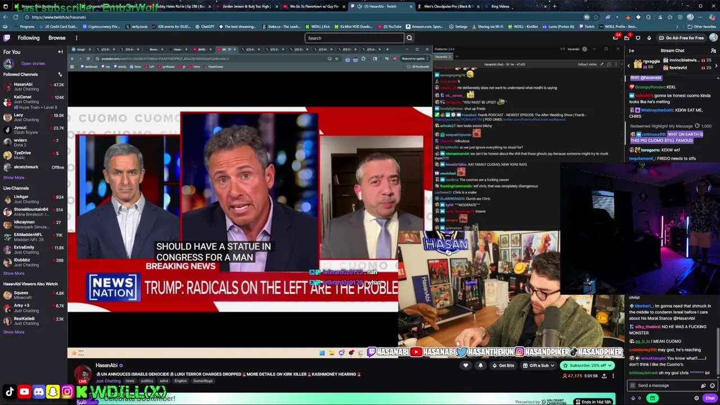Show more of HasanAbi Viewers Also Watch
Viewport: 720px width, 405px height.
pos(13,332)
